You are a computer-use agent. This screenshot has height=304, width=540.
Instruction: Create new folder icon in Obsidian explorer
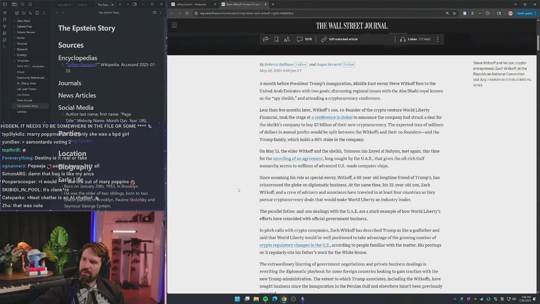click(x=23, y=13)
